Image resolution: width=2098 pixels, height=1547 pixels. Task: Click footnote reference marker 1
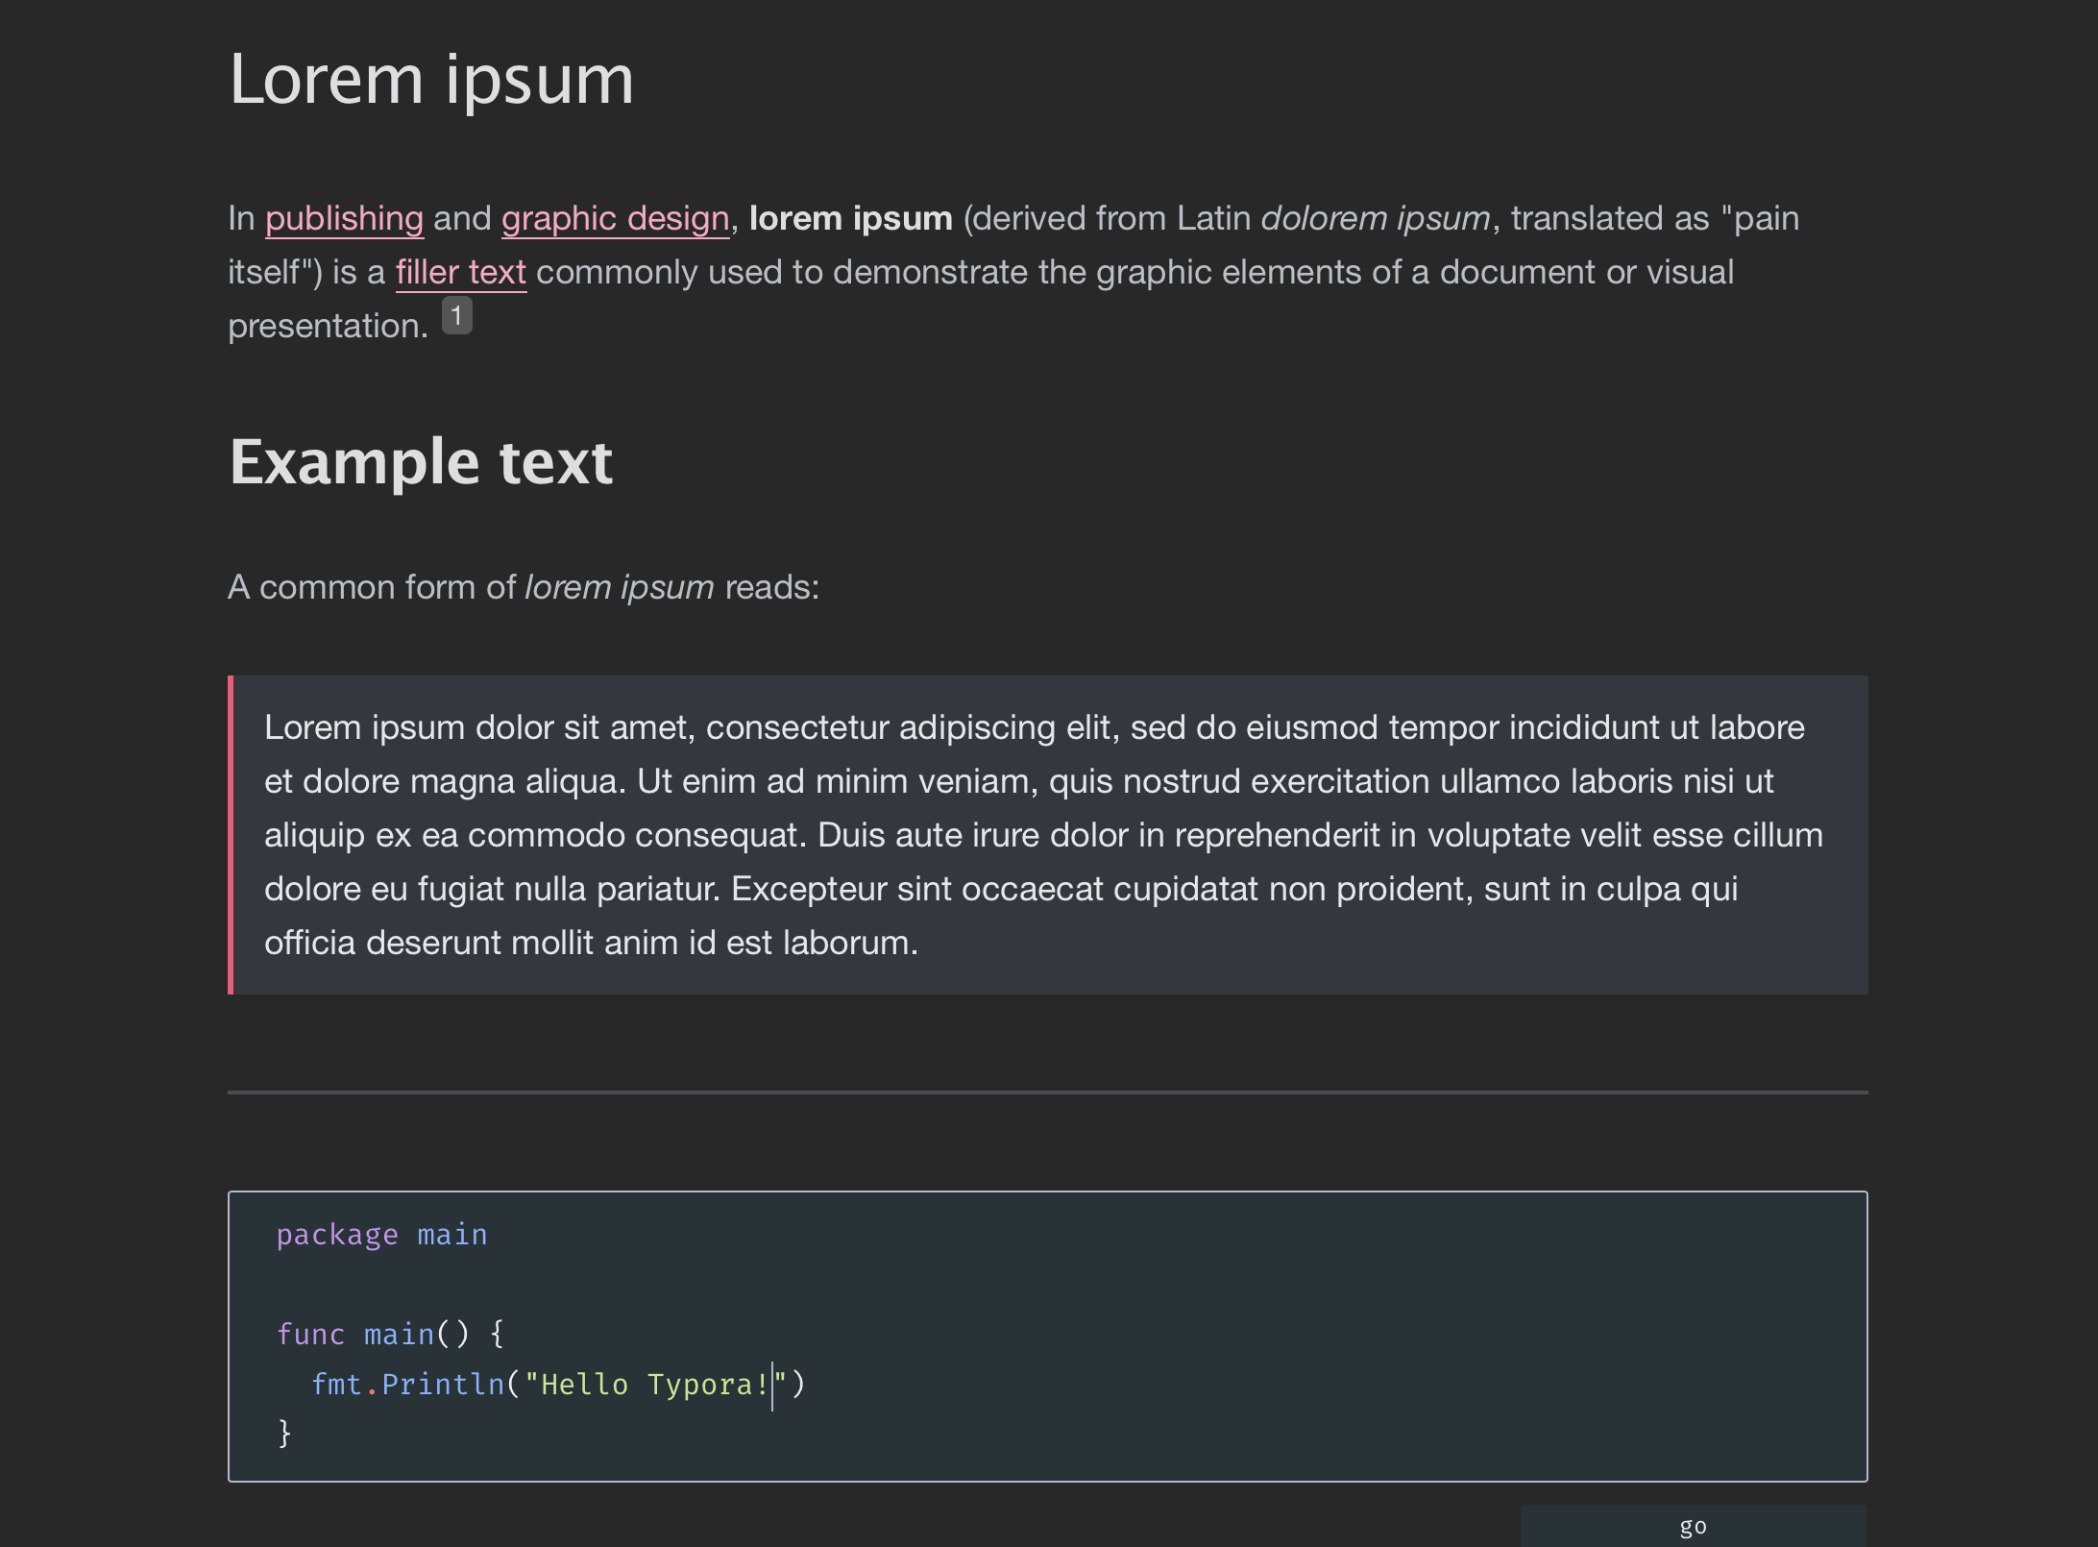pos(456,315)
